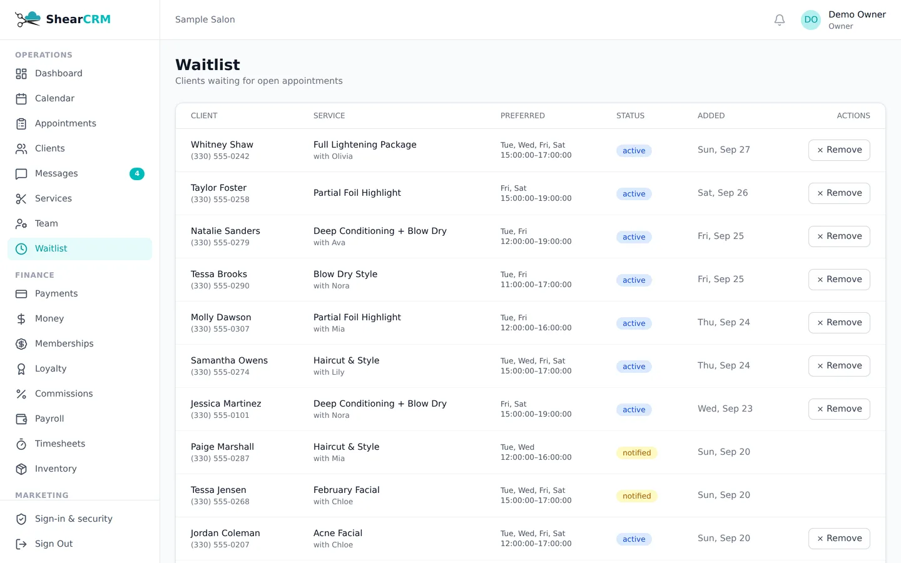Click the Payments card icon
This screenshot has height=563, width=901.
coord(21,294)
